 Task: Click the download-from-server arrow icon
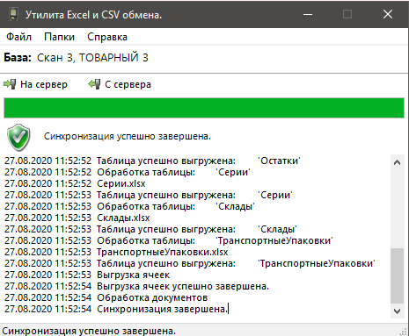[x=94, y=84]
